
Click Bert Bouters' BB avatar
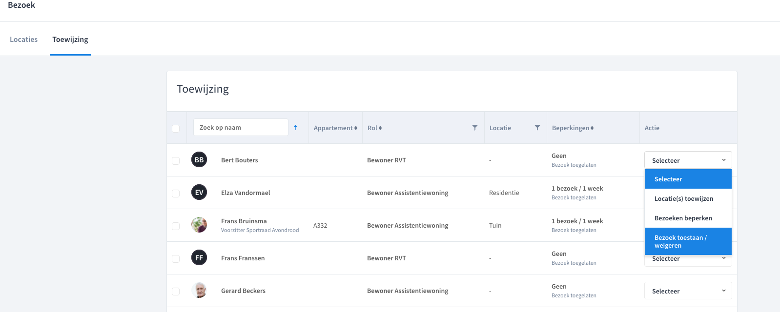pyautogui.click(x=199, y=160)
